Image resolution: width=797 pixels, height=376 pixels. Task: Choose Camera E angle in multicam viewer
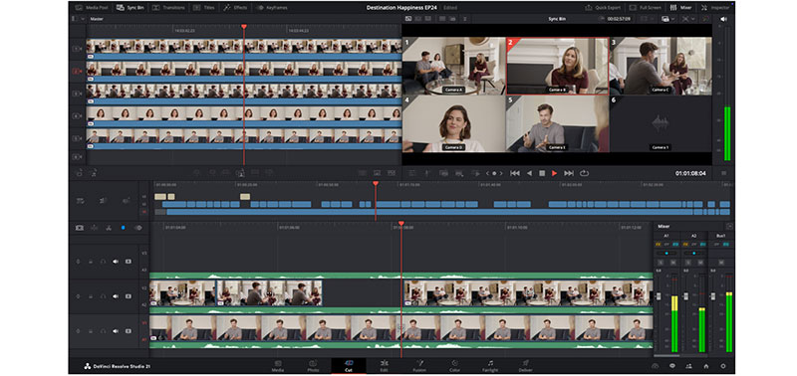pos(557,123)
